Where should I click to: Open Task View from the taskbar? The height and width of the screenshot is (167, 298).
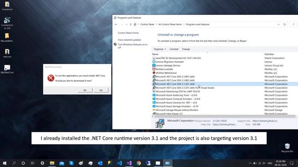click(33, 163)
